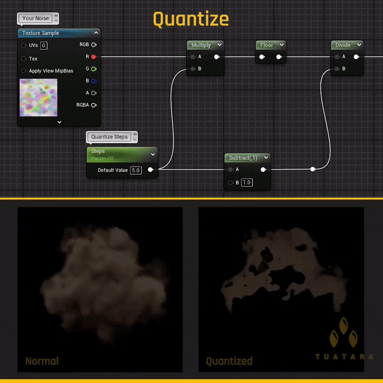Click the Apply View MipBias label
Image resolution: width=383 pixels, height=383 pixels.
click(x=51, y=71)
